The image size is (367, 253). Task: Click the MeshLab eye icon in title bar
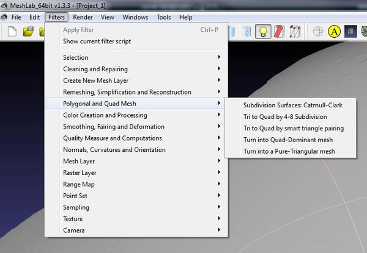(4, 5)
